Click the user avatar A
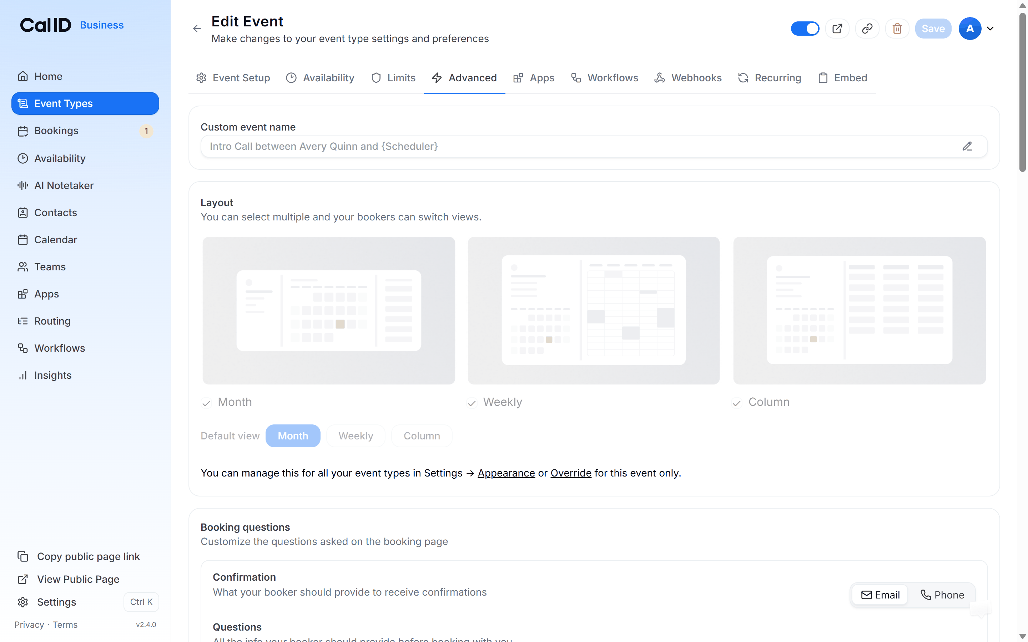This screenshot has height=642, width=1028. [x=970, y=29]
